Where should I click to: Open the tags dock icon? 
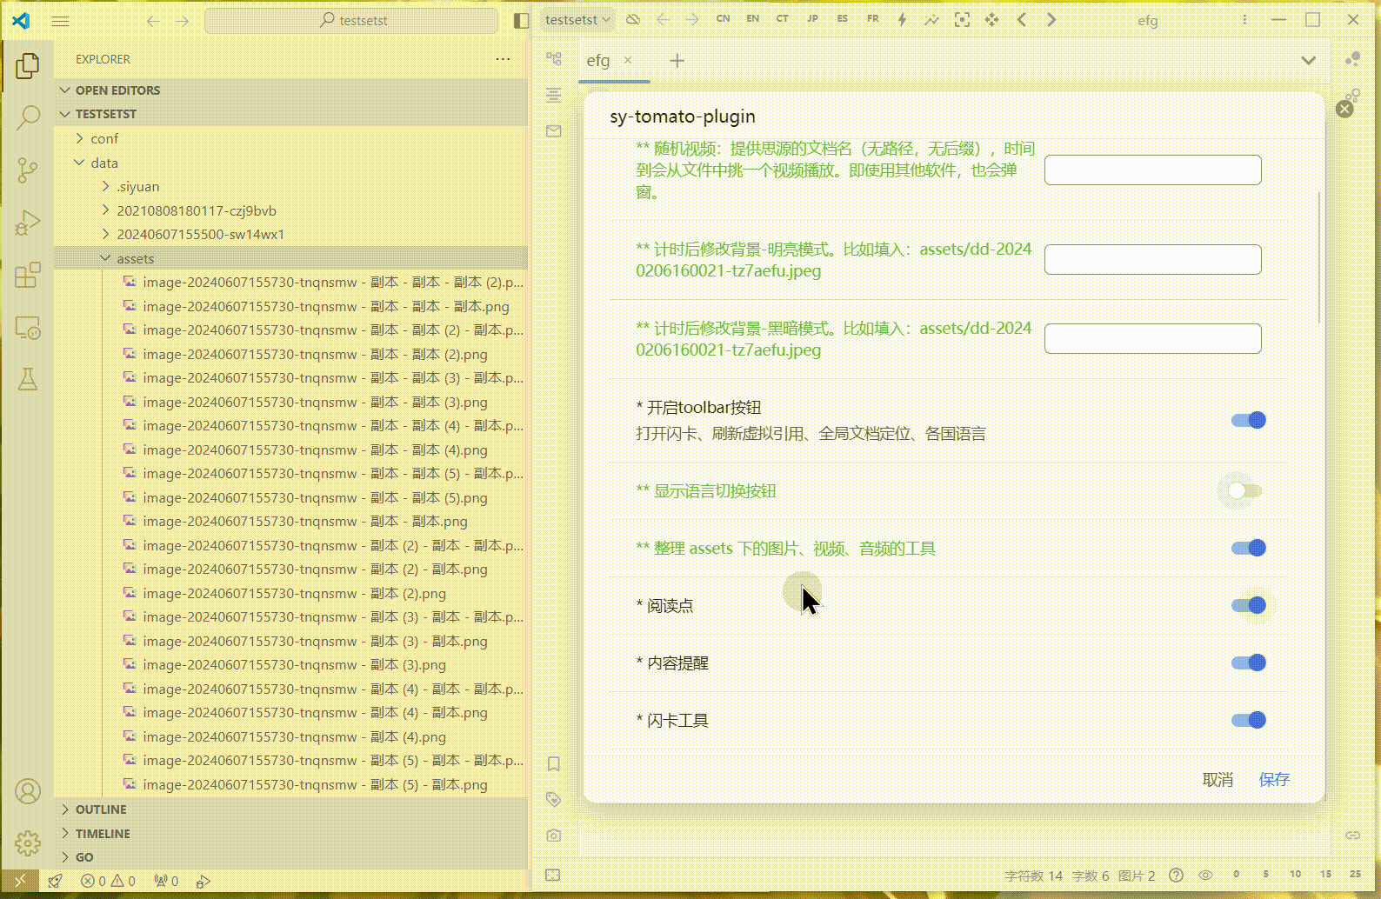554,799
